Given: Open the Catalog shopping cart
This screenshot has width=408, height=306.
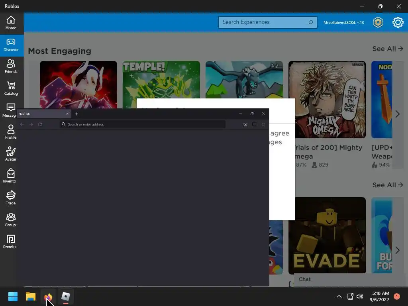Looking at the screenshot, I should pyautogui.click(x=11, y=89).
